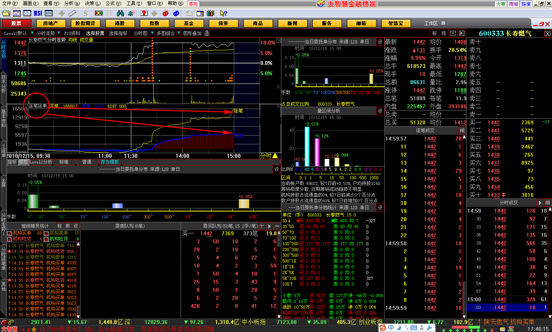The width and height of the screenshot is (552, 332).
Task: Click the play arrow on 委买队列 header
Action: click(x=269, y=226)
